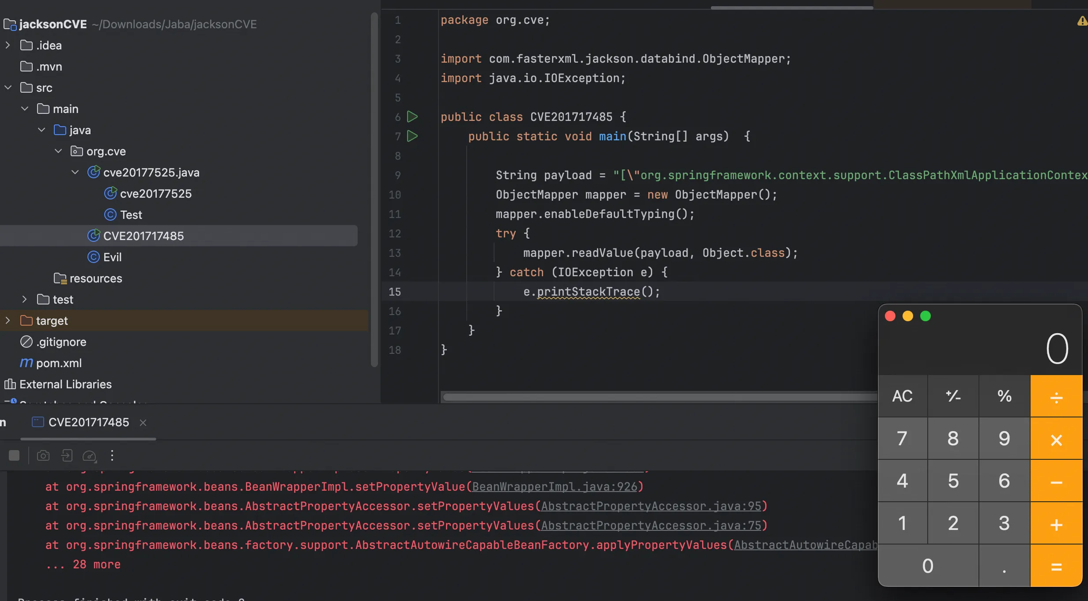Screen dimensions: 1088x601
Task: Open the profiler gauge icon
Action: coord(90,455)
